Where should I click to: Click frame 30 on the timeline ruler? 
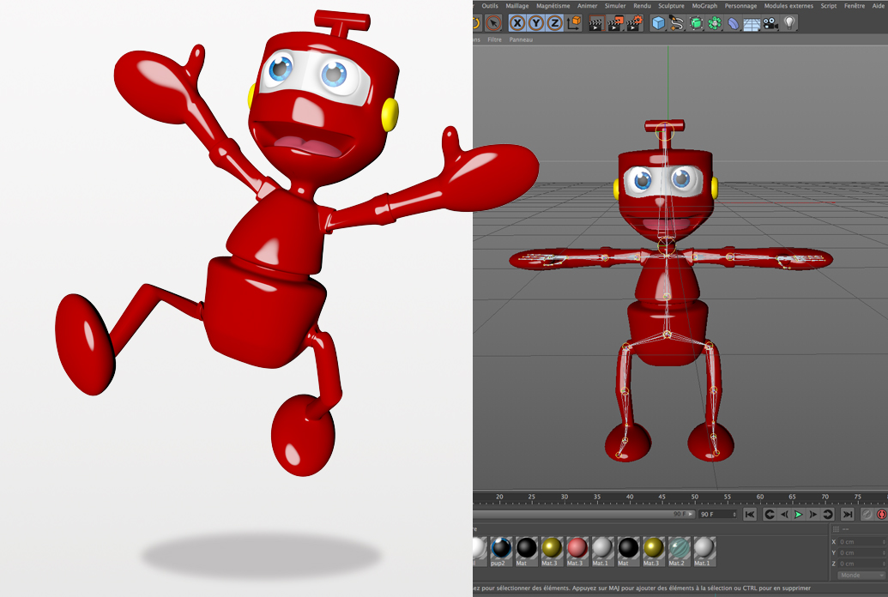(x=564, y=497)
